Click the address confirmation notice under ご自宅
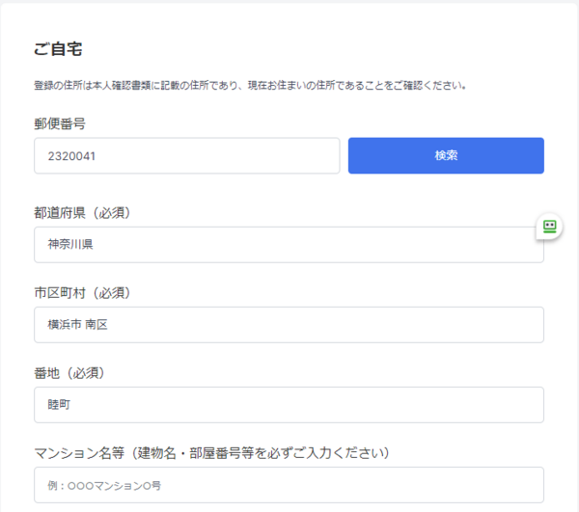 coord(250,85)
